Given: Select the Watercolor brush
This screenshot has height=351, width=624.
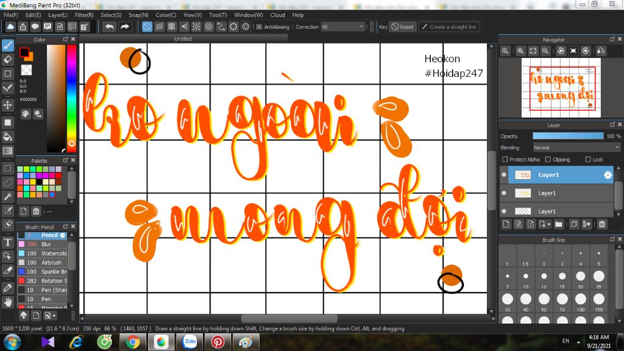Looking at the screenshot, I should 42,253.
